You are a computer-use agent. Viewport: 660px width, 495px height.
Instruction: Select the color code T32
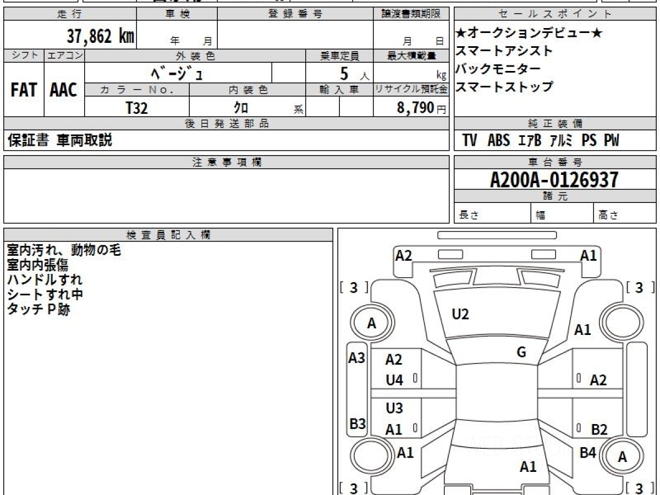click(136, 108)
